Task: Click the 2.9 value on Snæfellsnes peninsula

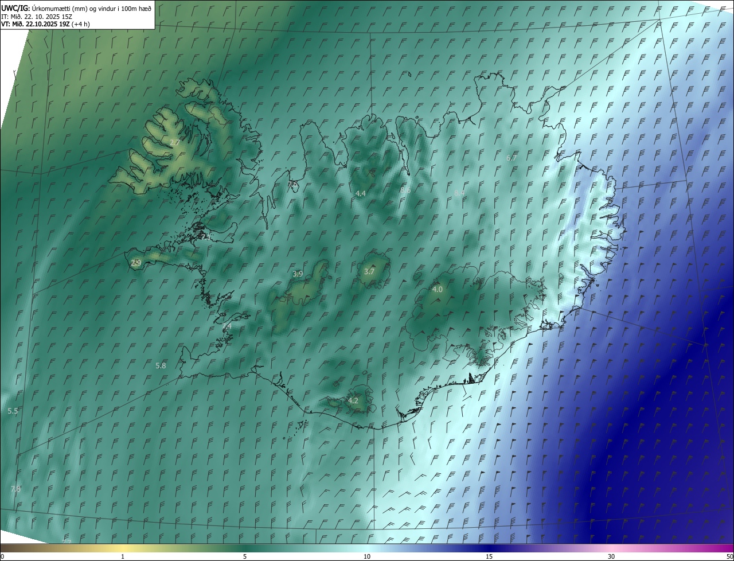Action: 136,263
